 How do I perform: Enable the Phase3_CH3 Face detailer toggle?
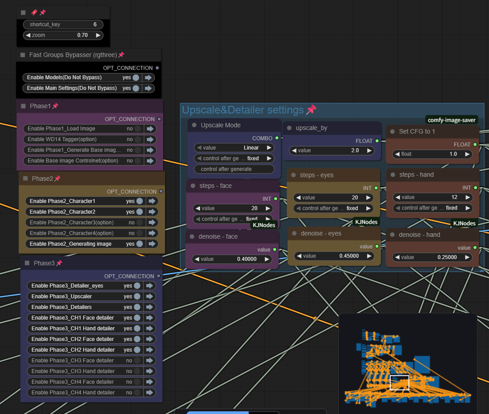(137, 361)
